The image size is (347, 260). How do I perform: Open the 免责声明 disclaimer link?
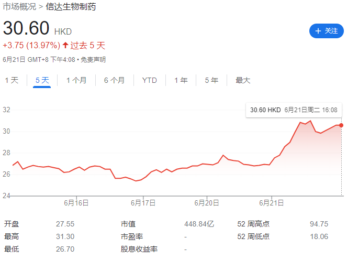(93, 60)
